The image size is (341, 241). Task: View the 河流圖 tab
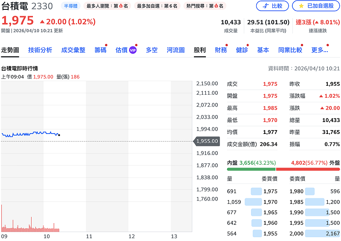[176, 50]
